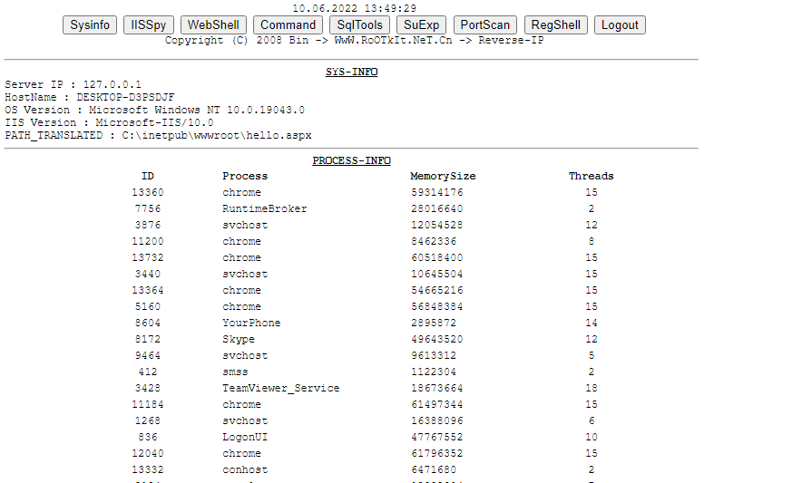This screenshot has width=792, height=483.
Task: Click the SYS-INFO section heading
Action: [x=351, y=72]
